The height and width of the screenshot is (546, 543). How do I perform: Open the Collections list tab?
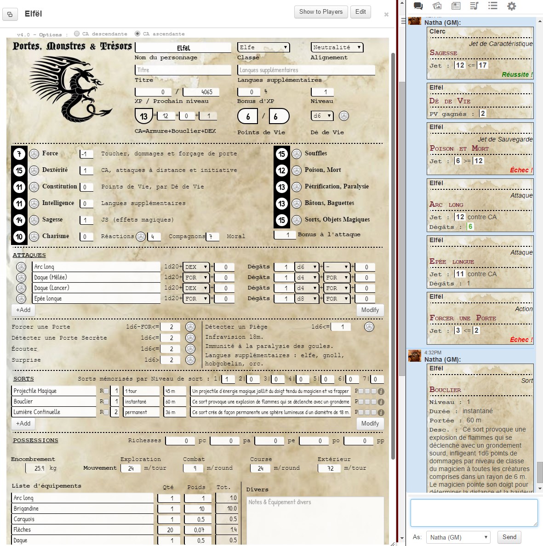[492, 6]
